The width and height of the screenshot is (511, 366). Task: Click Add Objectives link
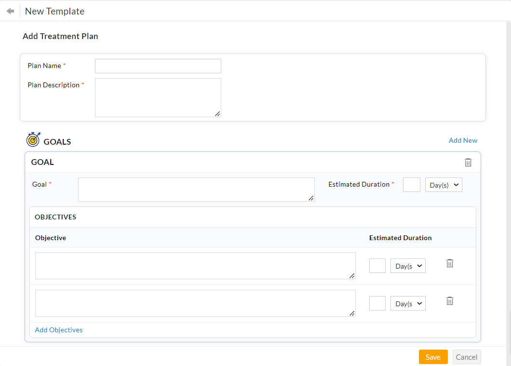pos(58,330)
